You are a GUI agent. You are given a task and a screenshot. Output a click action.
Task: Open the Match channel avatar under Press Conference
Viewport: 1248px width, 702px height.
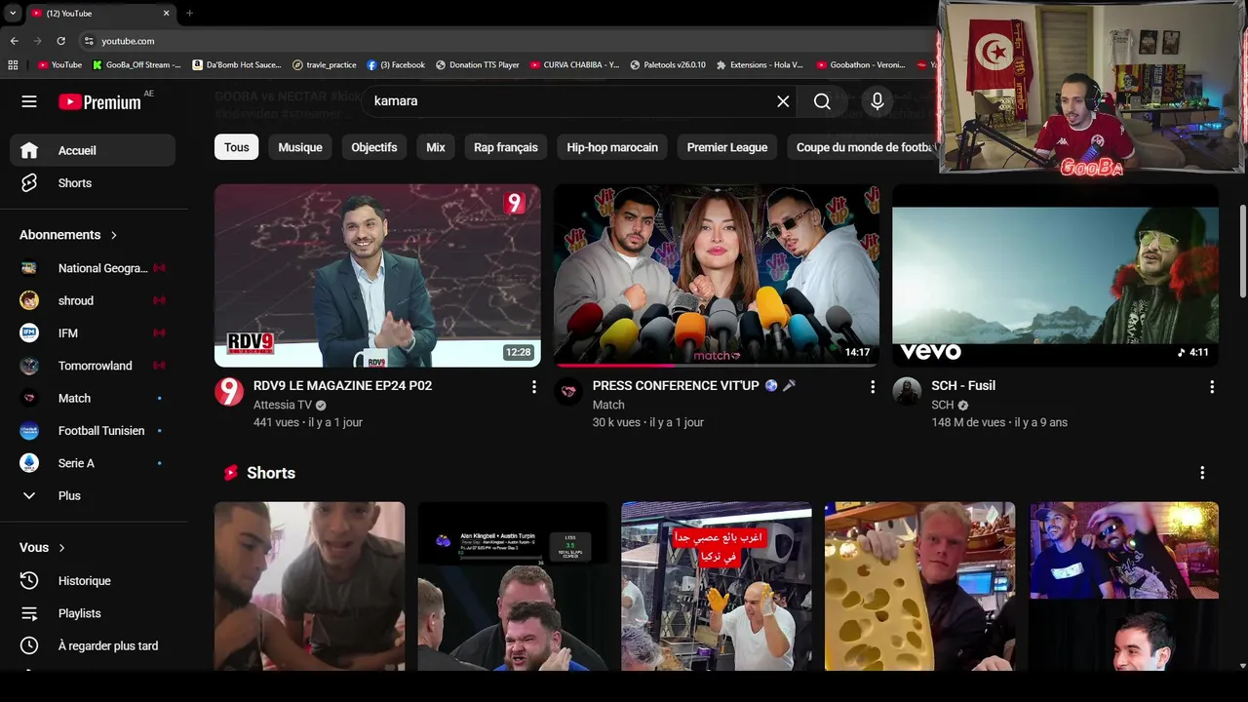pos(568,392)
